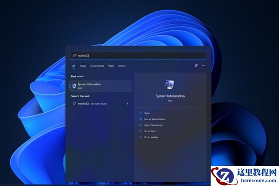The width and height of the screenshot is (279, 186).
Task: Click the Open action icon
Action: [140, 113]
